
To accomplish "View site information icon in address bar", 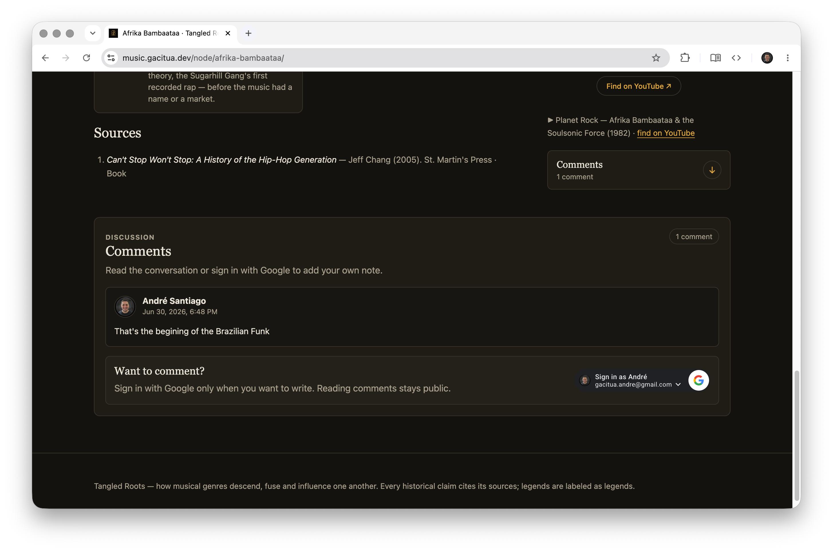I will coord(111,58).
